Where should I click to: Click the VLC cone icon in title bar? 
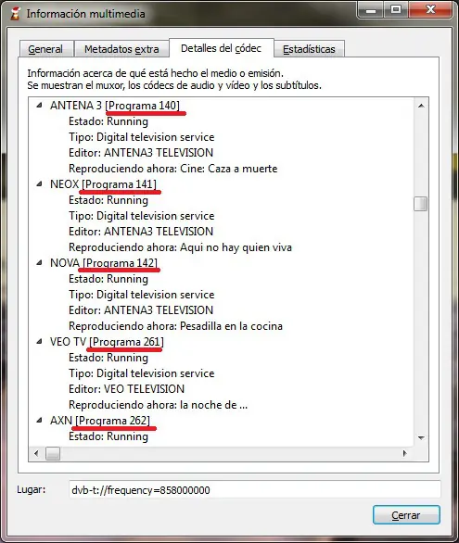point(15,14)
